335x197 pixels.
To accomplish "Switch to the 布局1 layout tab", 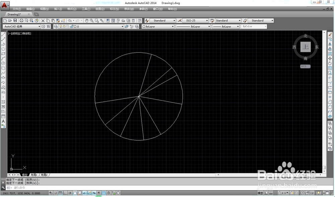I will 34,175.
